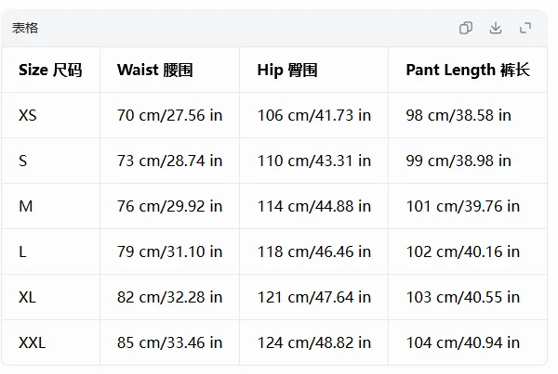Click the 70 cm/27.56 in waist cell
Image resolution: width=558 pixels, height=374 pixels.
(170, 115)
